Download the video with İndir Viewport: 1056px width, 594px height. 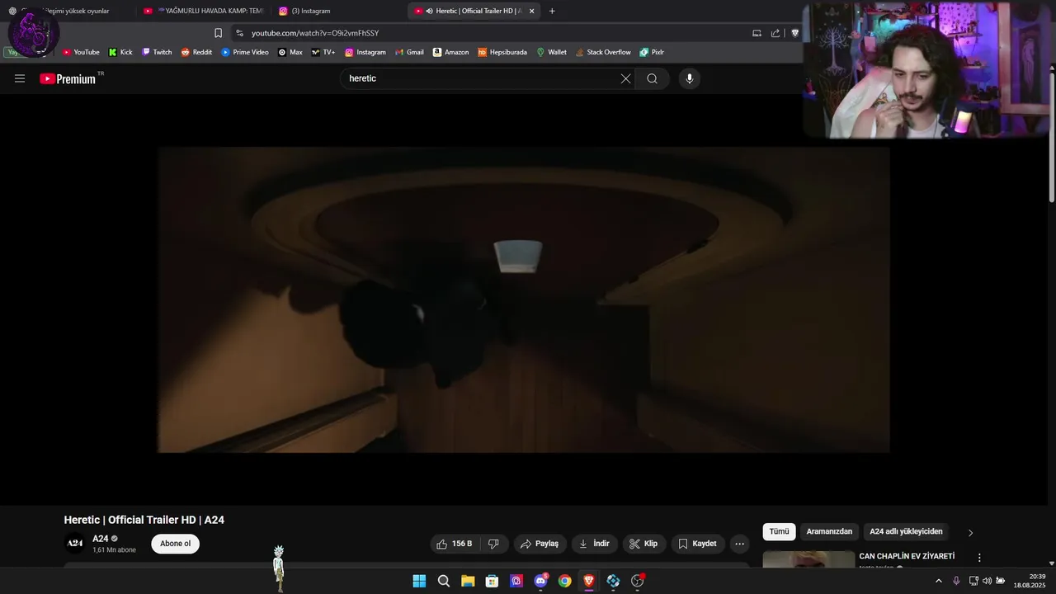[594, 544]
